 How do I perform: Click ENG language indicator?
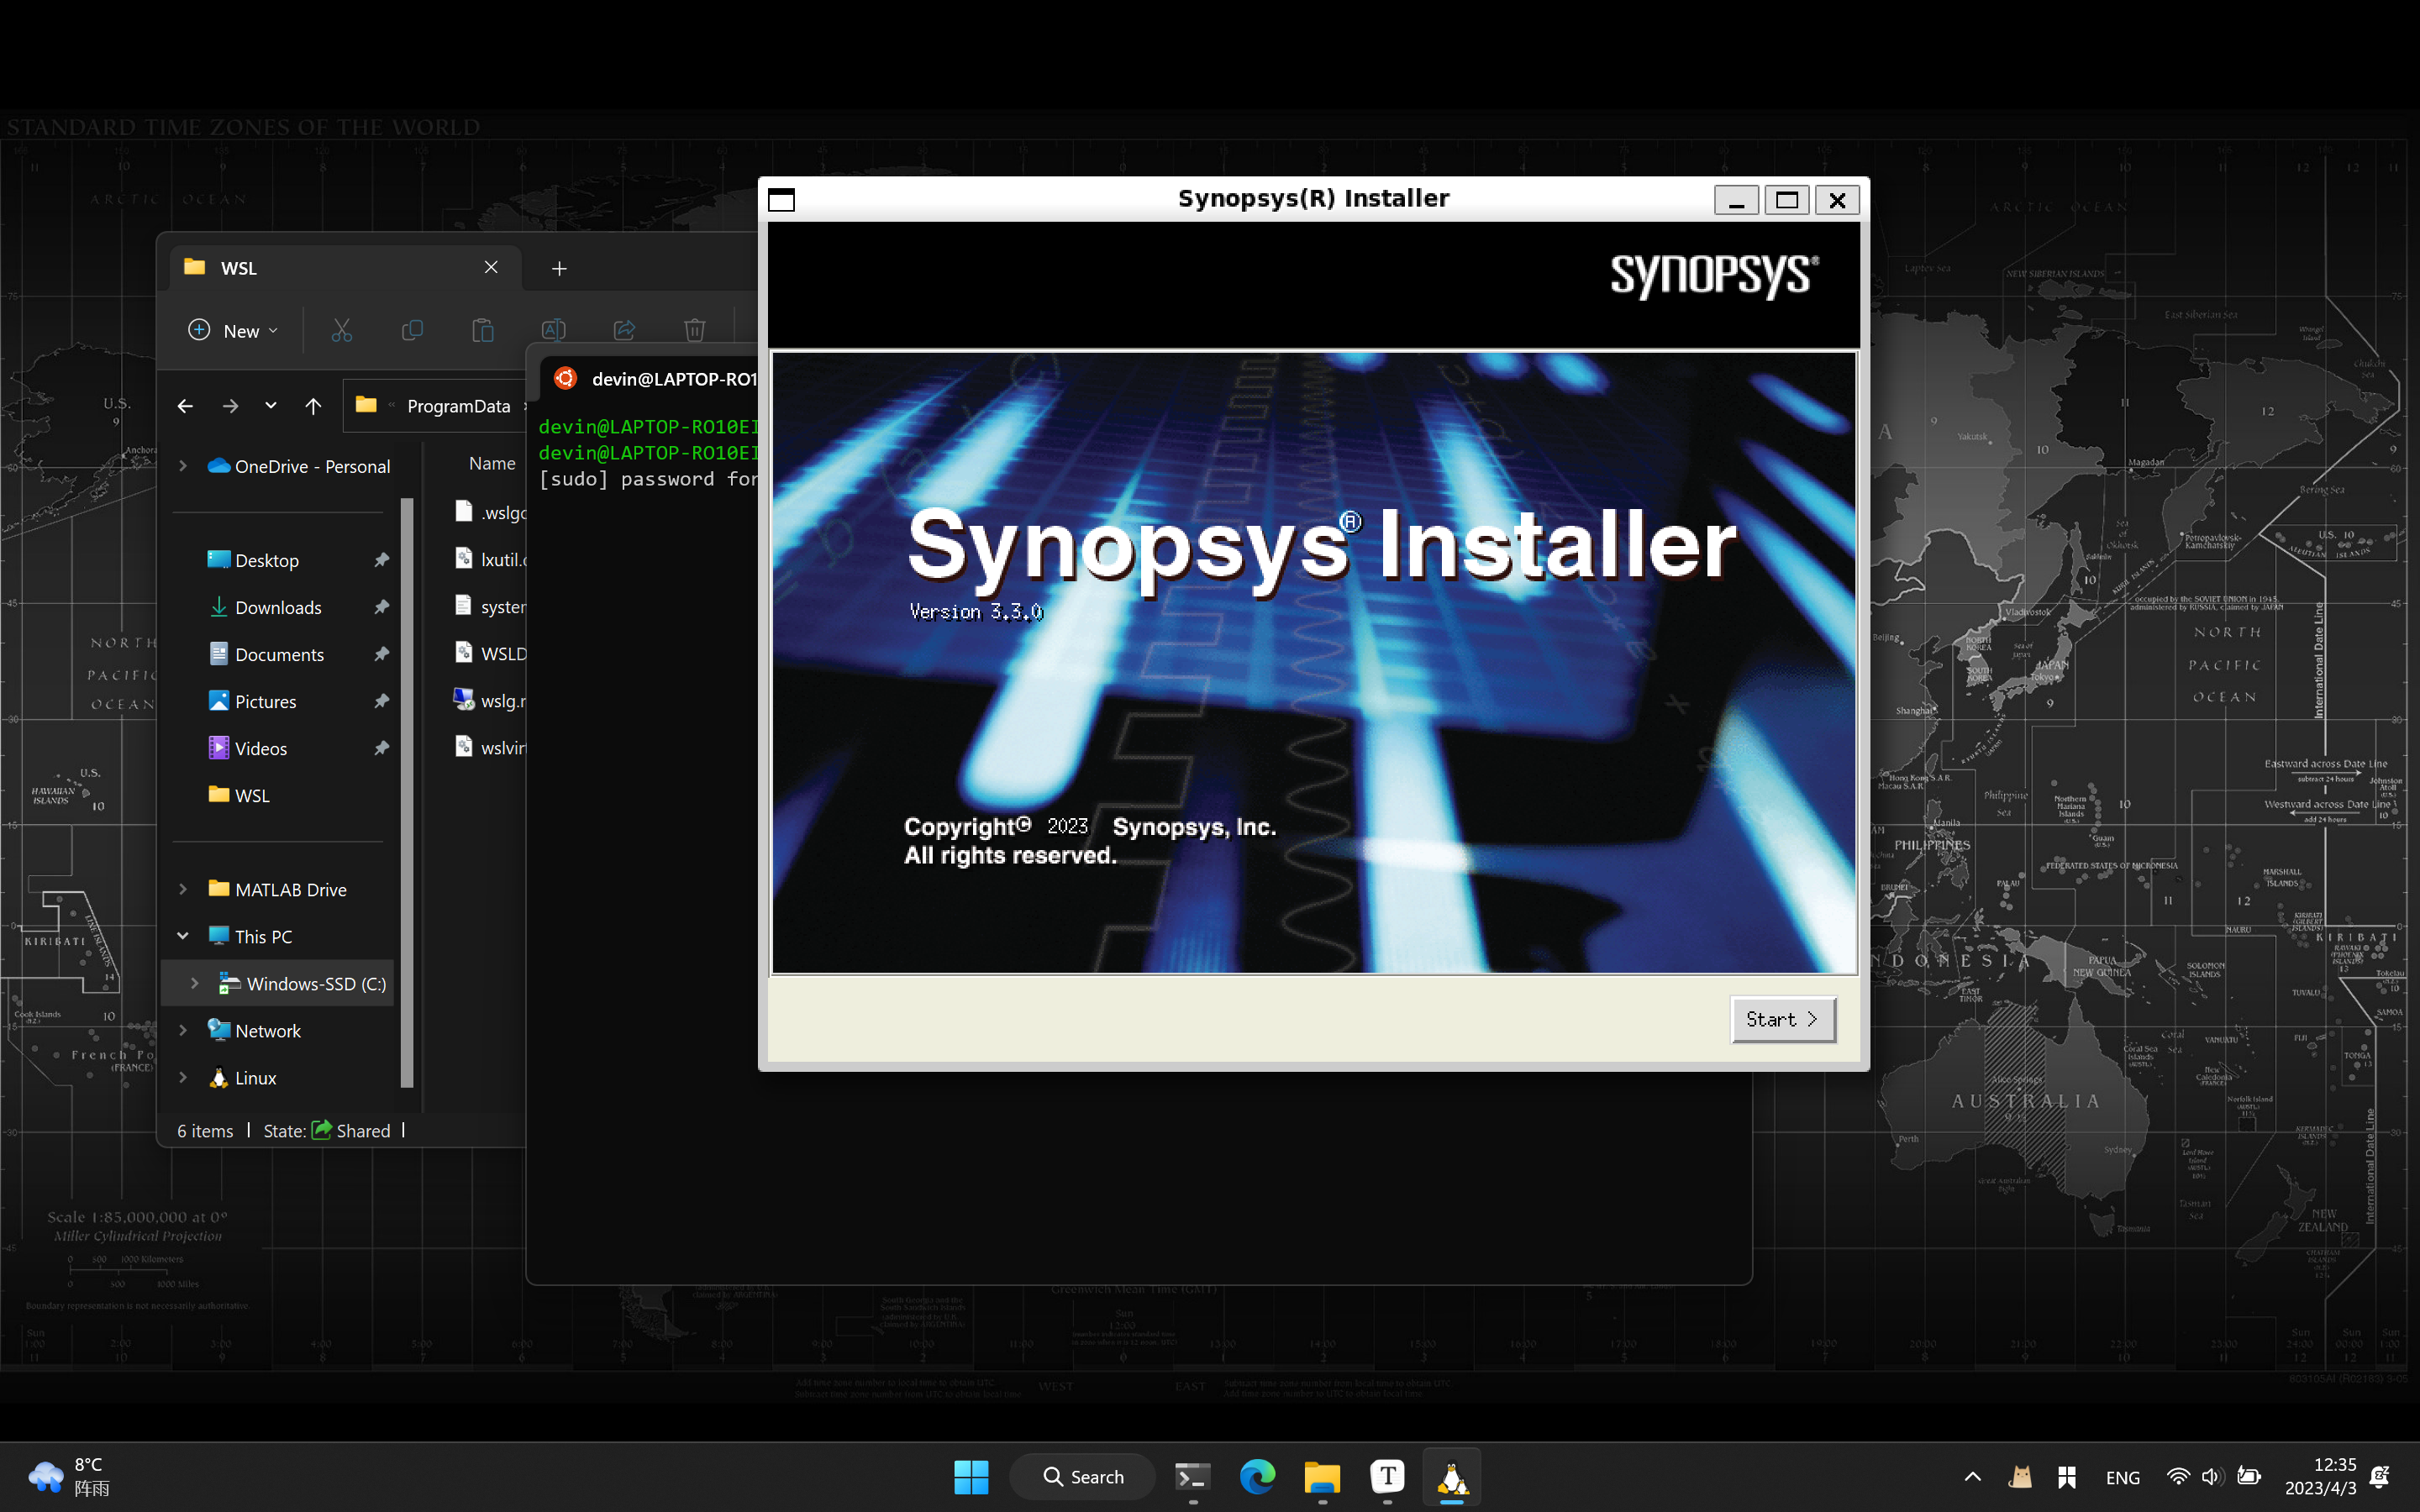point(2122,1477)
